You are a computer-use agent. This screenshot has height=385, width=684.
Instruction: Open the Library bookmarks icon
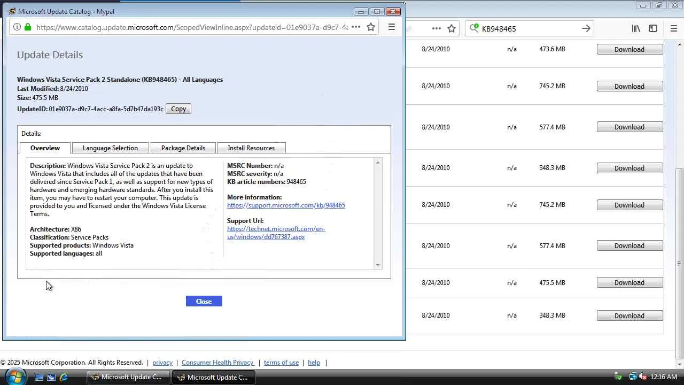tap(636, 29)
